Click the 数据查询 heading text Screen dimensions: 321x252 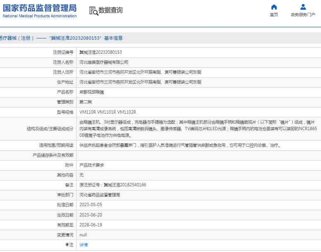110,10
